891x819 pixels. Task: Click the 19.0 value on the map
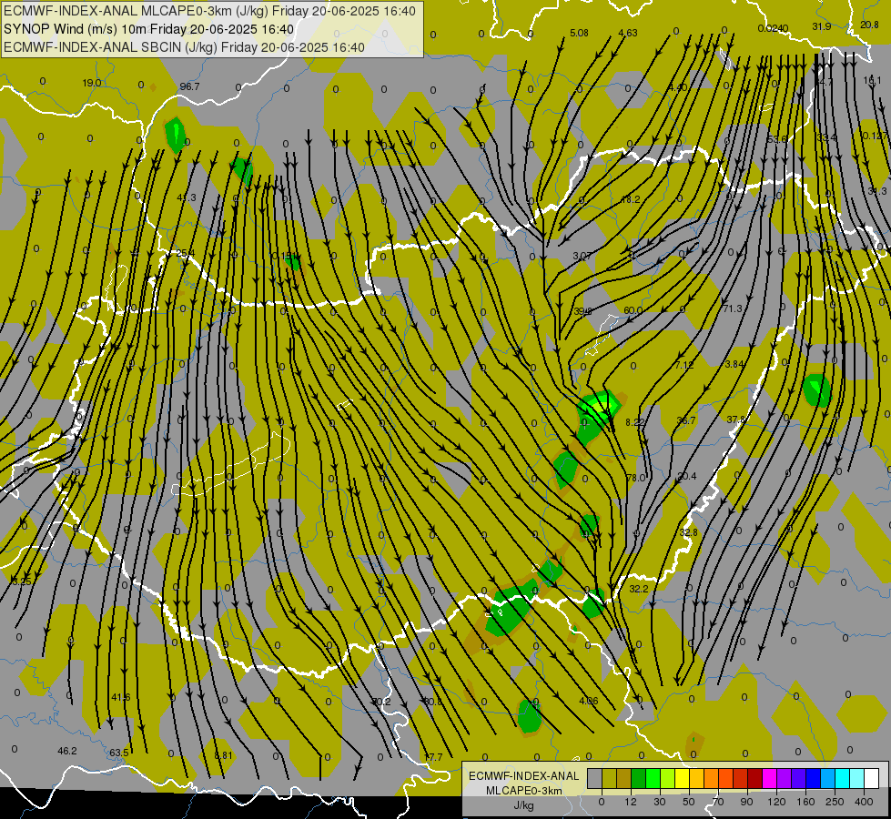[x=92, y=83]
